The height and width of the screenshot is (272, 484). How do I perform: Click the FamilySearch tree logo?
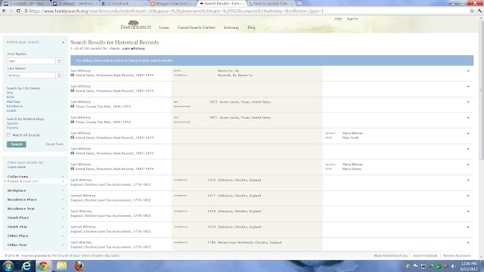click(x=135, y=25)
